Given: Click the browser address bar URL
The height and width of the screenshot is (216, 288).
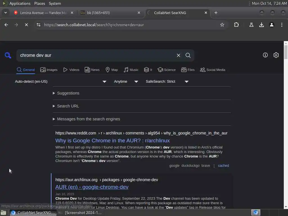Looking at the screenshot, I should click(94, 25).
